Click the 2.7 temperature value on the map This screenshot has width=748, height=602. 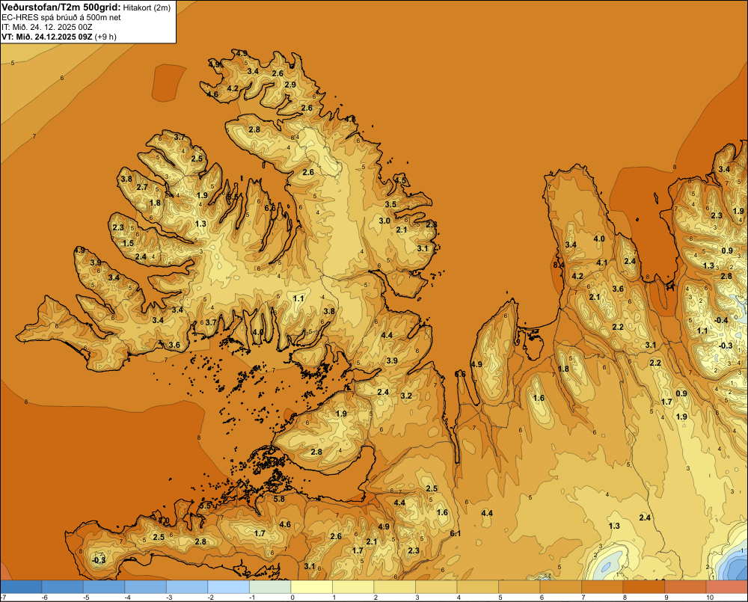tap(142, 187)
